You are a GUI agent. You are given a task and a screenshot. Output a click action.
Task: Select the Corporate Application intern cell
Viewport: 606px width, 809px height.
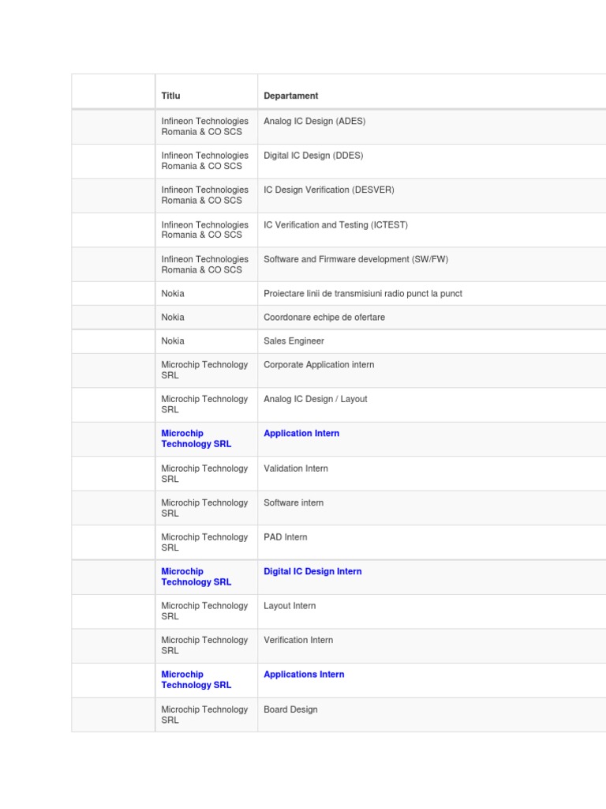[x=319, y=365]
